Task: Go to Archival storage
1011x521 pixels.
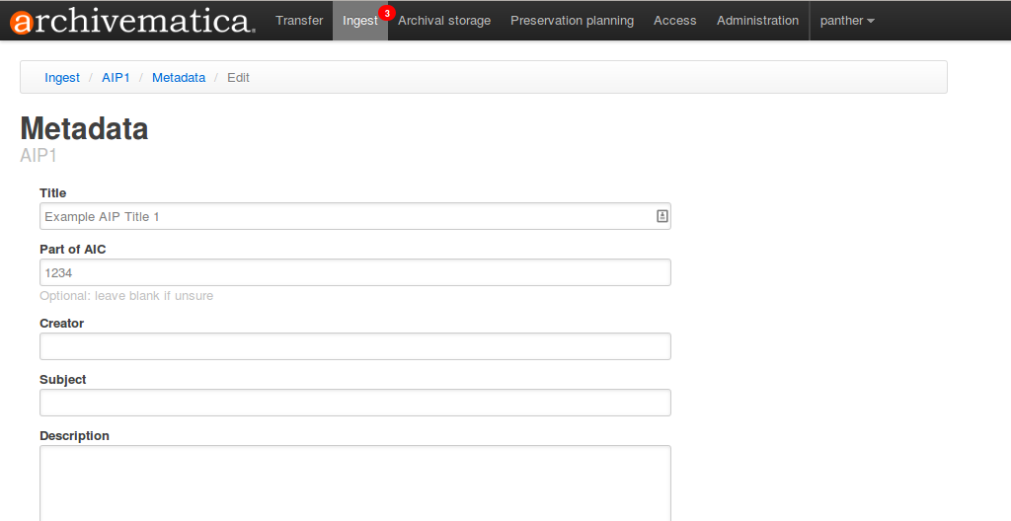Action: pyautogui.click(x=444, y=21)
